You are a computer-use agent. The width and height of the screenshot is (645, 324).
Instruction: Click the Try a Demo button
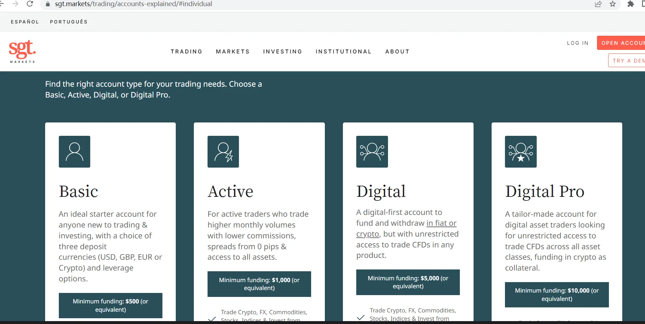[627, 60]
